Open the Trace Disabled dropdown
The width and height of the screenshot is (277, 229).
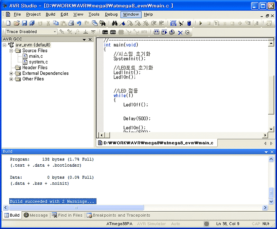point(55,32)
